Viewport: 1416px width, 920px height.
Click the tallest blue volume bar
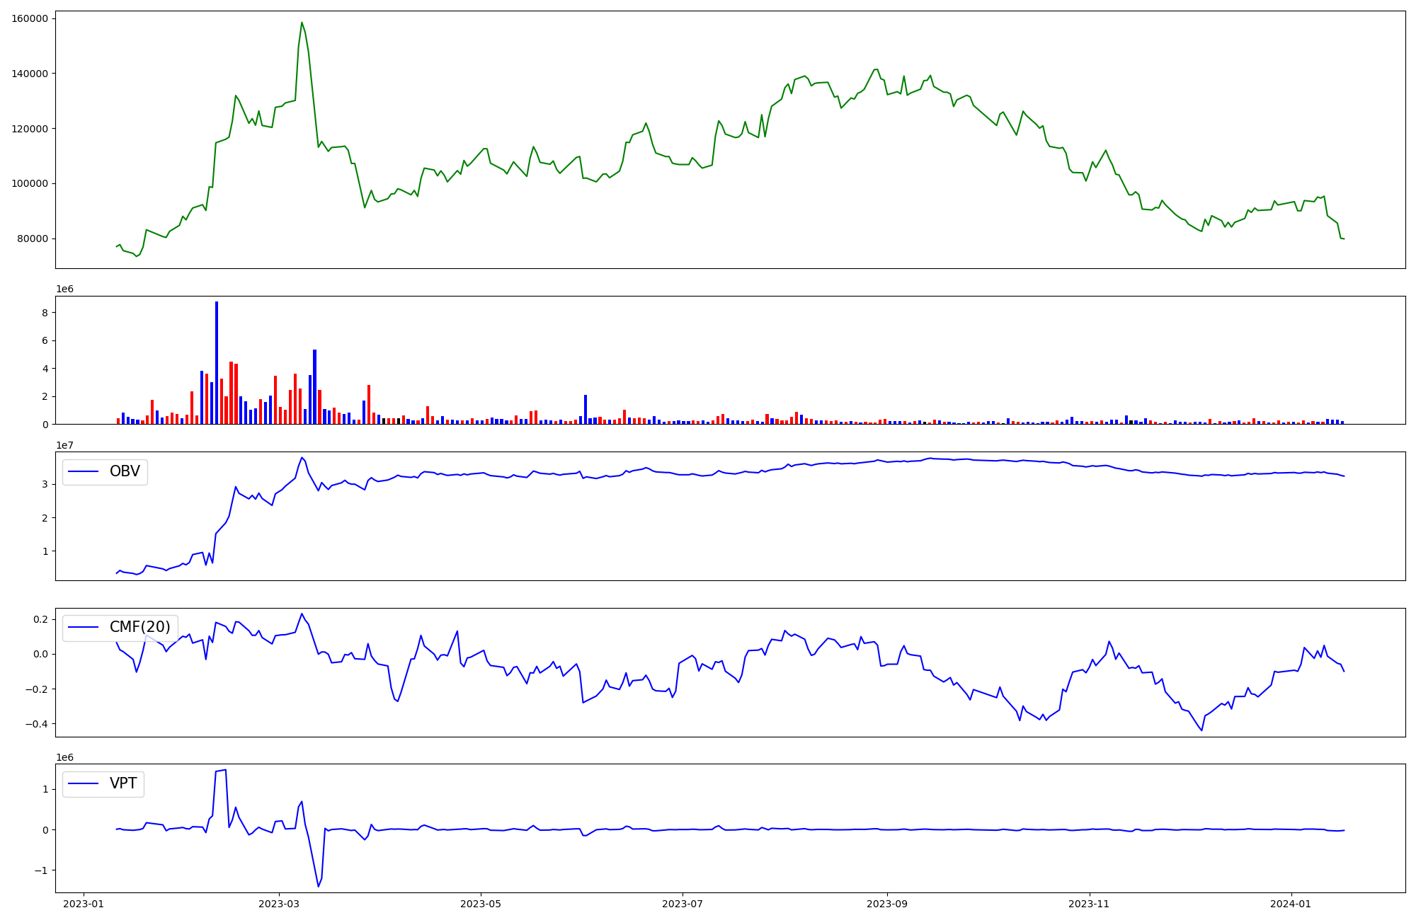217,362
